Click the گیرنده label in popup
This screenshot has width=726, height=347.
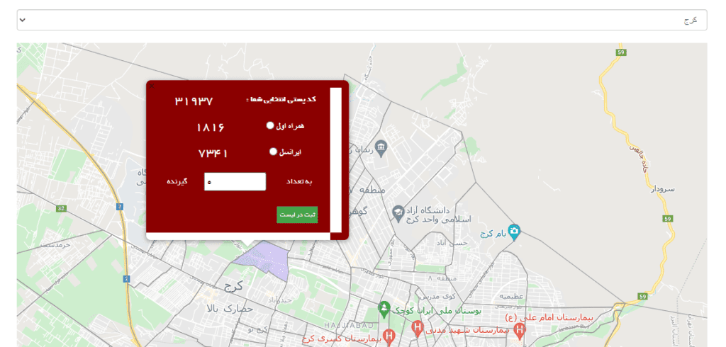177,181
